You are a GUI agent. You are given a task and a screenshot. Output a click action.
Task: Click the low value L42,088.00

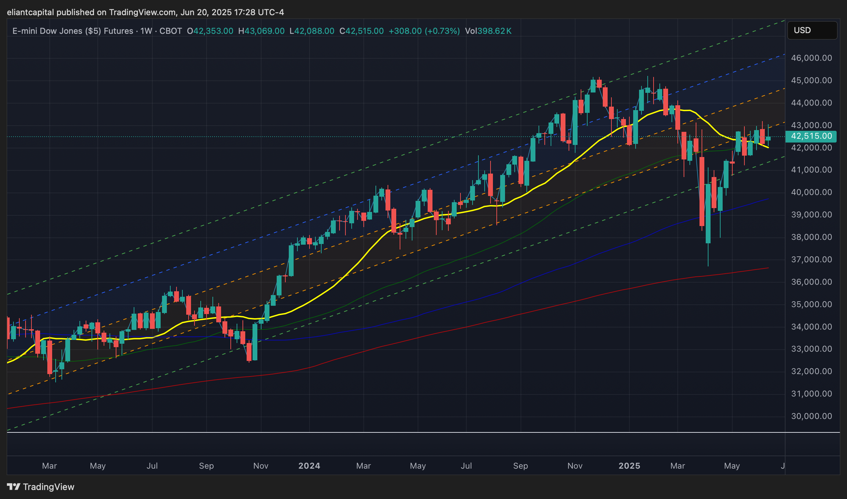click(312, 31)
